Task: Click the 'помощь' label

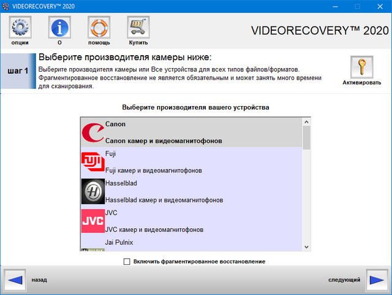Action: pos(99,42)
